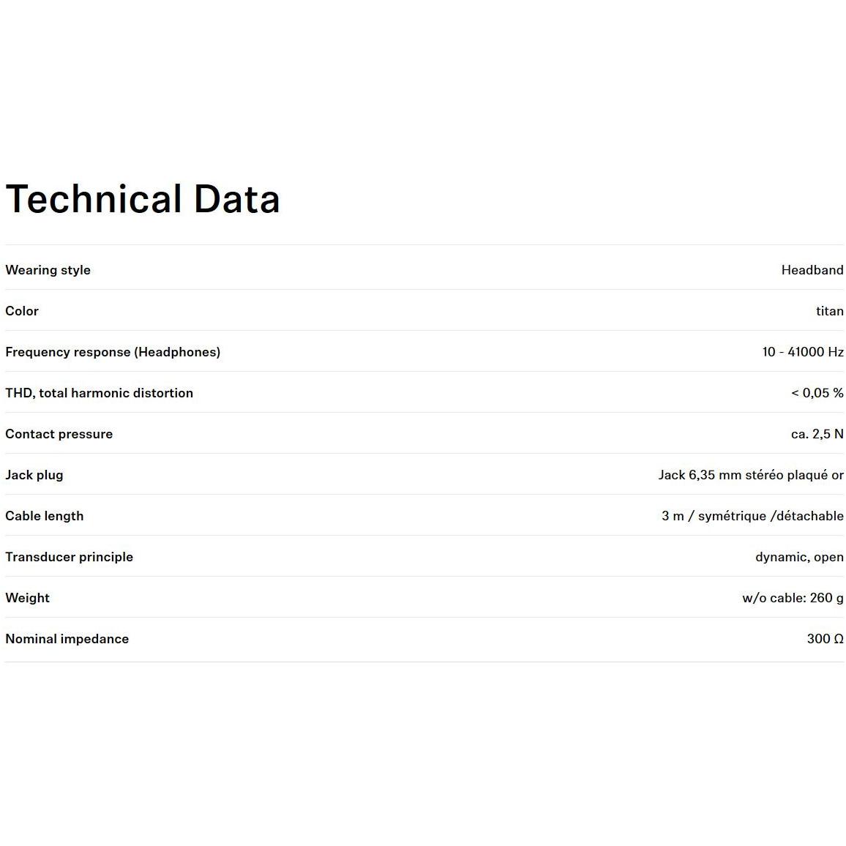The width and height of the screenshot is (846, 846).
Task: Click the Contact pressure label
Action: [x=59, y=434]
